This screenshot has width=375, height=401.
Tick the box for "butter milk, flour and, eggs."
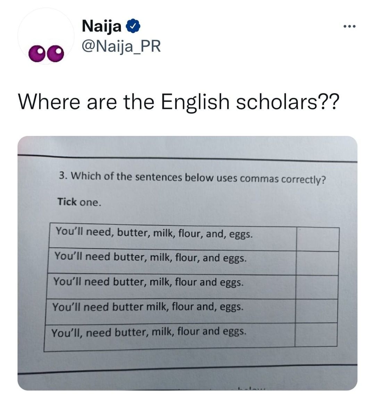(316, 311)
